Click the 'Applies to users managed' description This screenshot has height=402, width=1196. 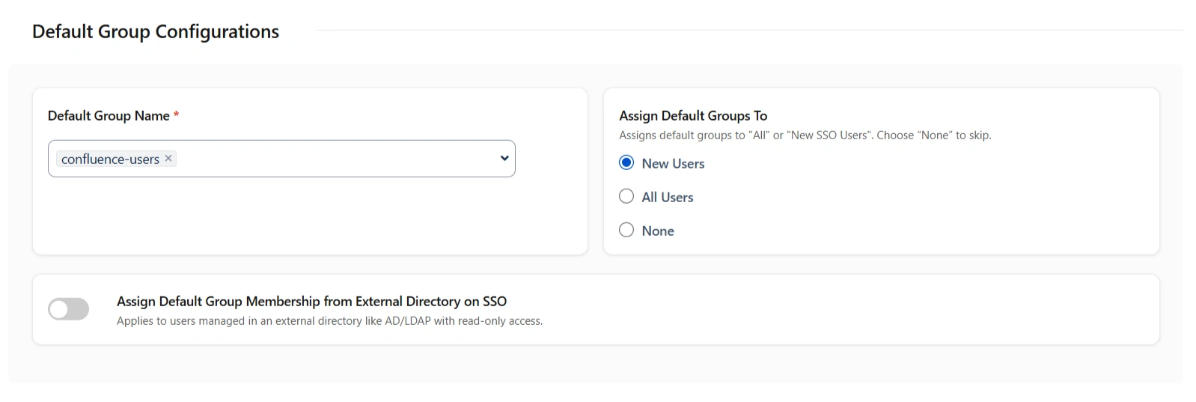click(x=329, y=320)
